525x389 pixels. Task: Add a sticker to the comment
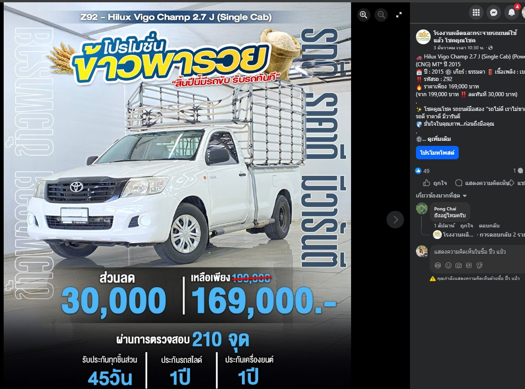click(x=479, y=265)
